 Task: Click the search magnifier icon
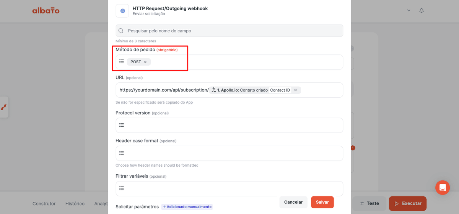121,31
